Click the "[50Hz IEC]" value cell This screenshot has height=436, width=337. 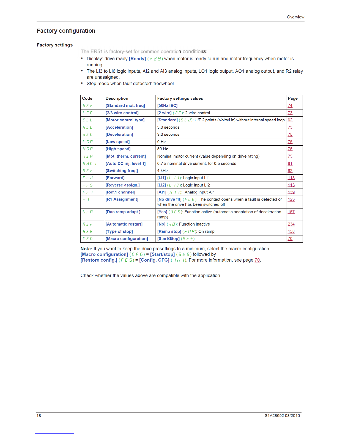tap(167, 106)
